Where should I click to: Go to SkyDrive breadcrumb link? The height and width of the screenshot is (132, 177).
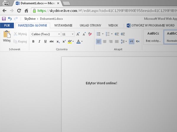30,19
